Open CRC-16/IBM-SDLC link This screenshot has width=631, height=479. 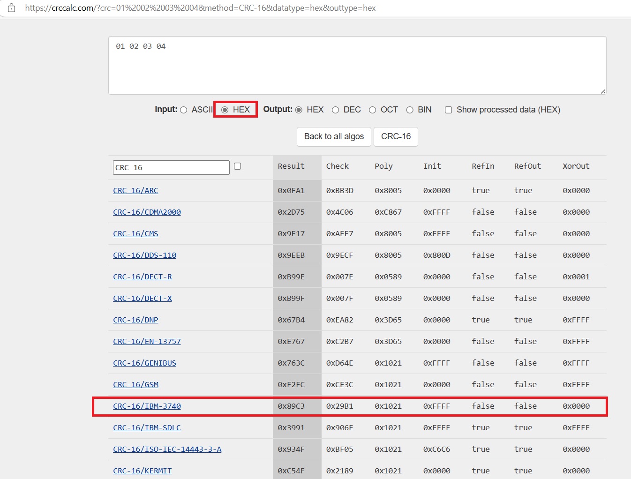147,427
